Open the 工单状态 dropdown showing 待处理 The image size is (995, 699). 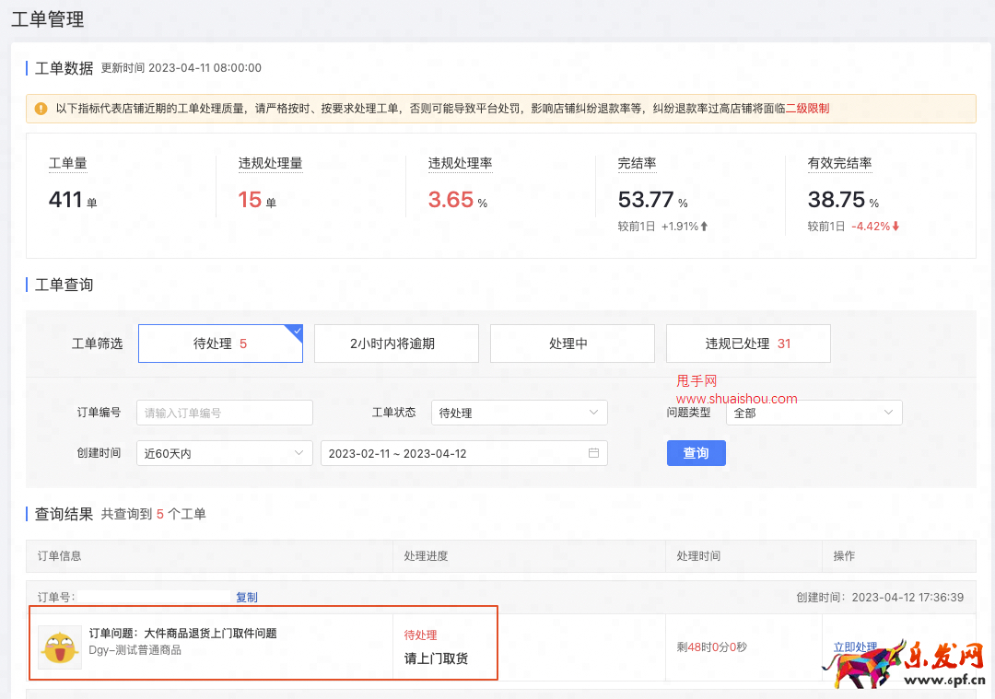(x=519, y=413)
